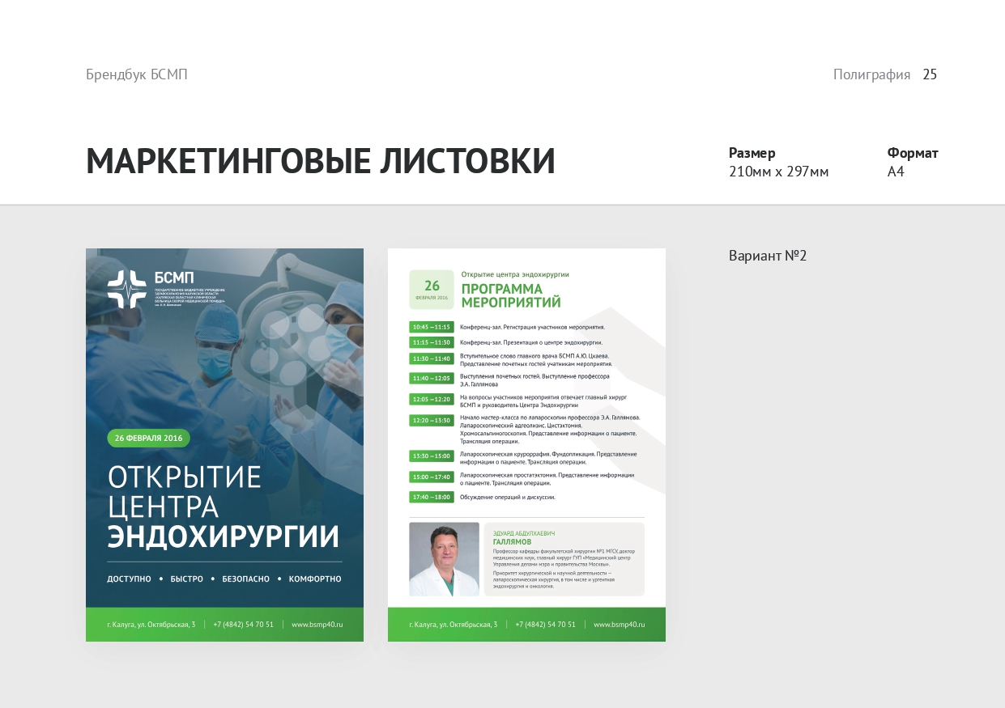Click the photo of professor Галлямов
This screenshot has width=1005, height=708.
pyautogui.click(x=444, y=559)
